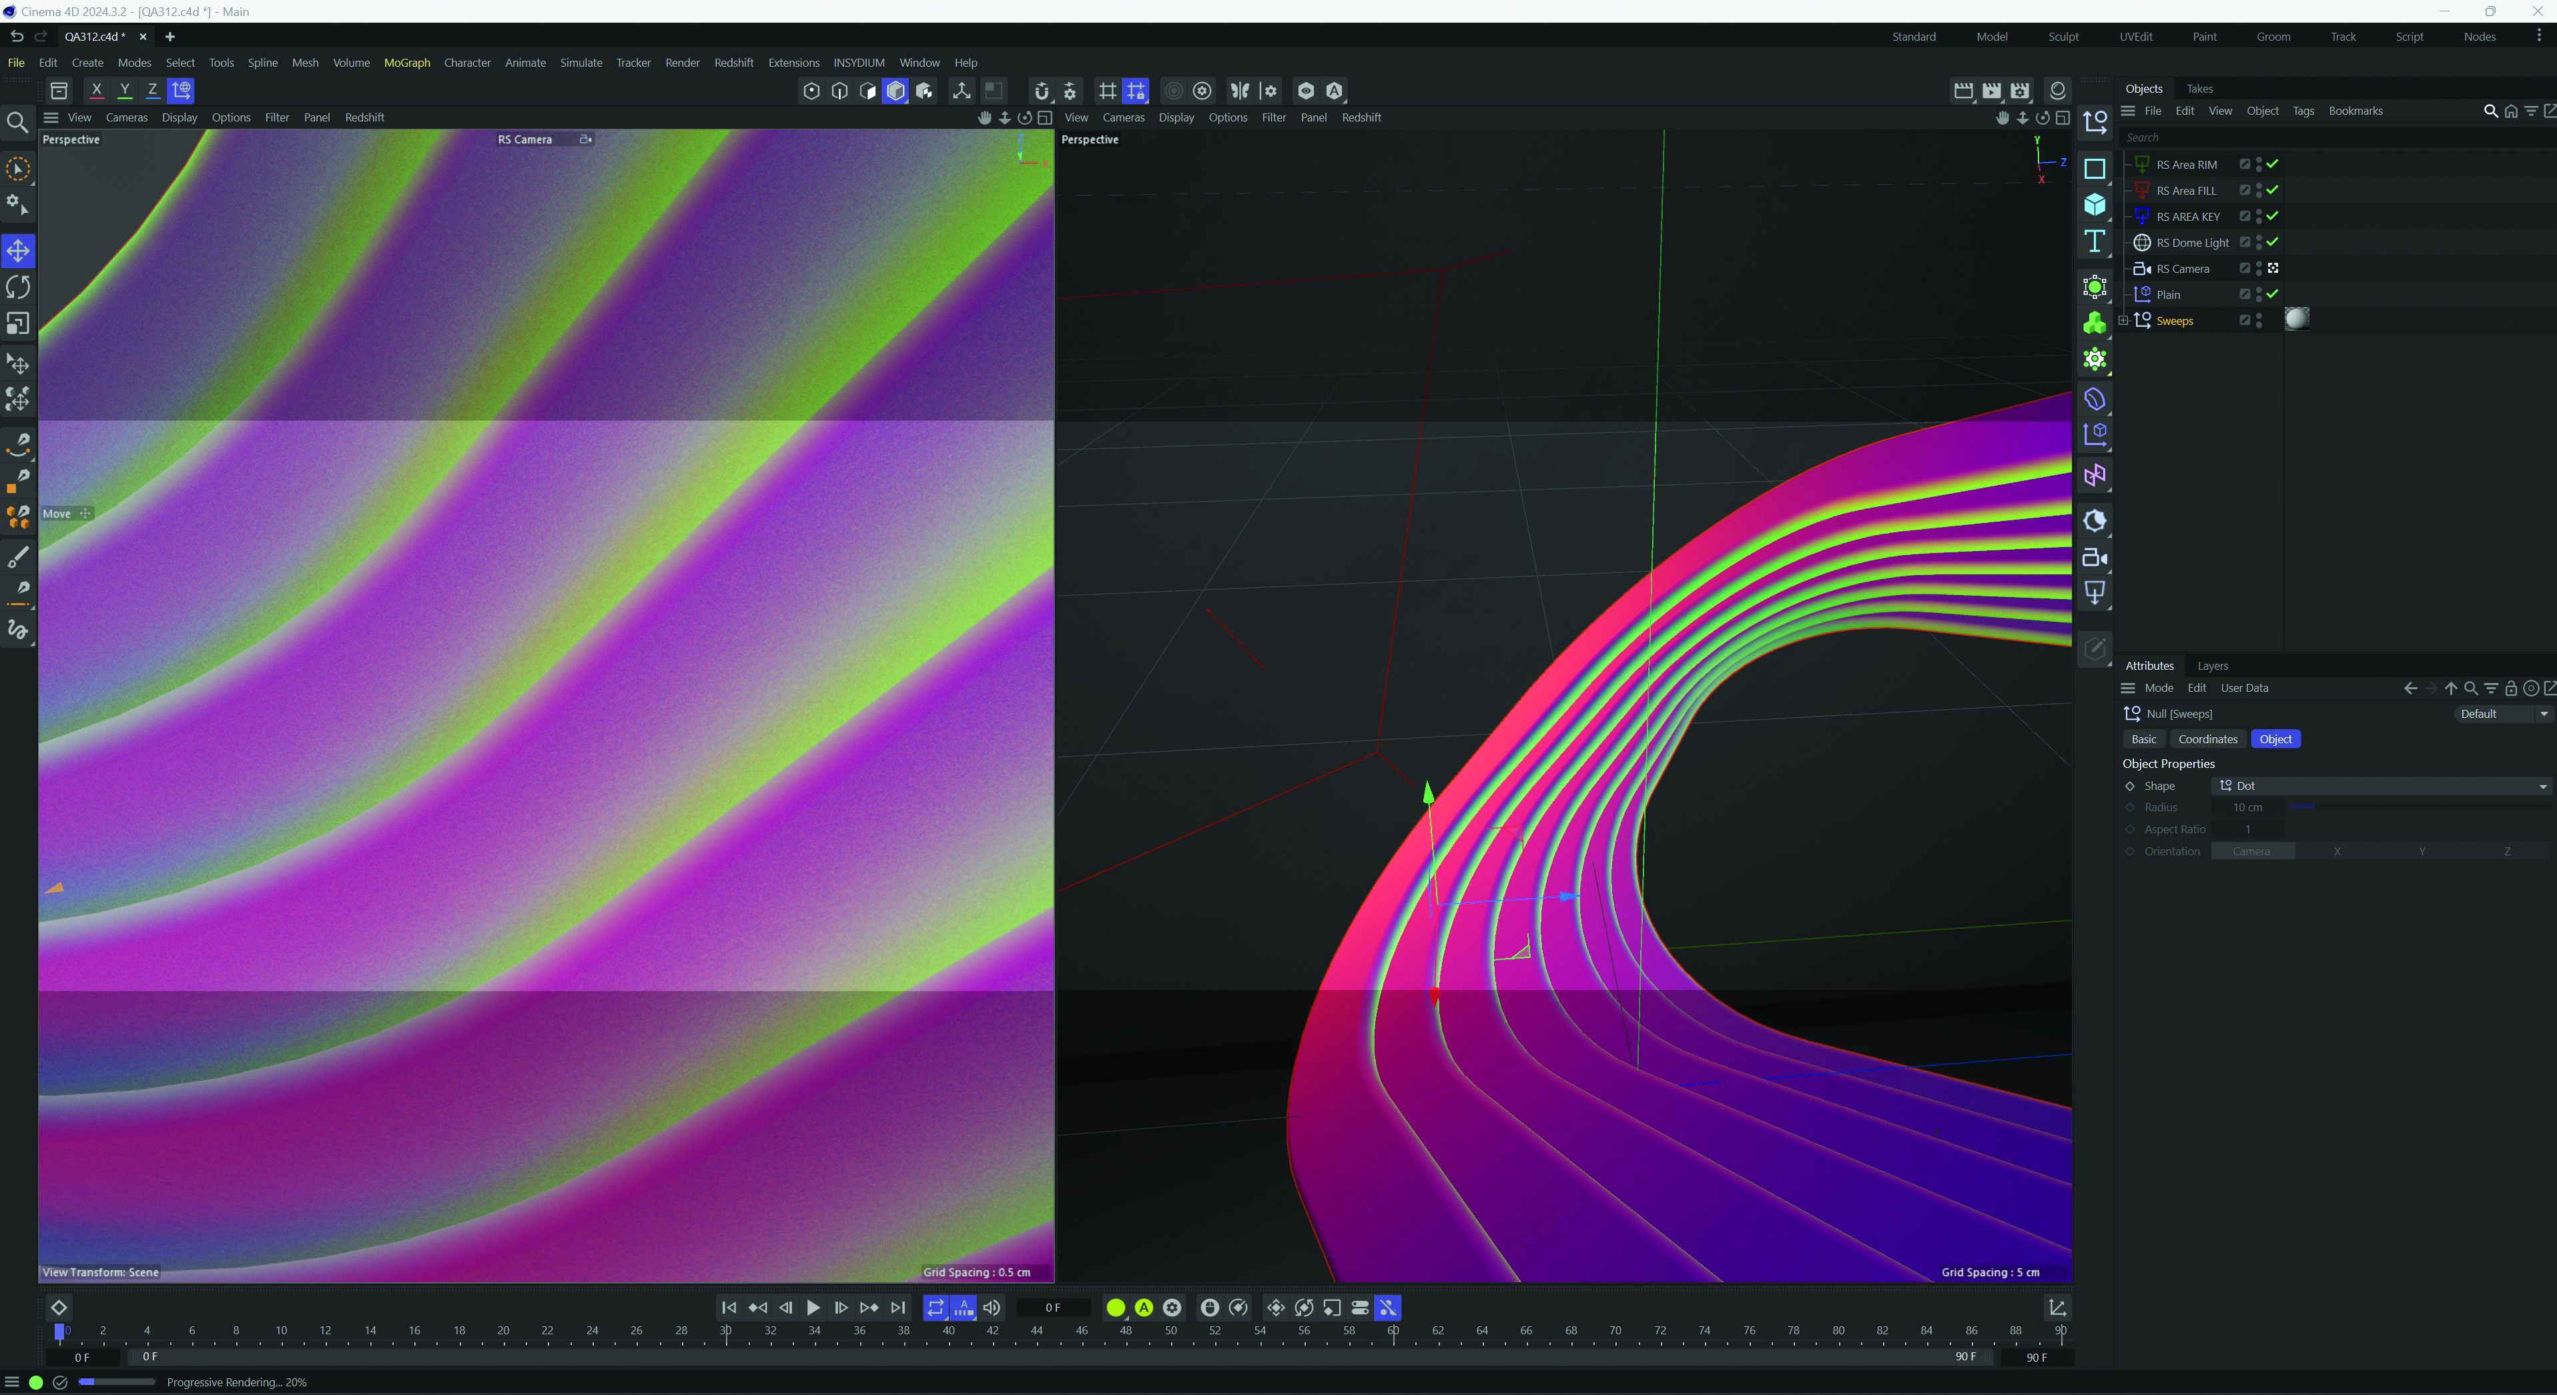Image resolution: width=2557 pixels, height=1395 pixels.
Task: Switch to Sculpt layout
Action: pyautogui.click(x=2064, y=37)
